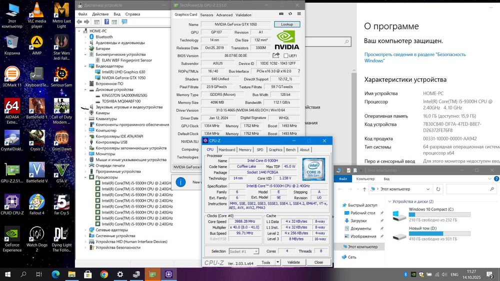The image size is (500, 281).
Task: Click Tools button in CPU-Z
Action: click(265, 262)
